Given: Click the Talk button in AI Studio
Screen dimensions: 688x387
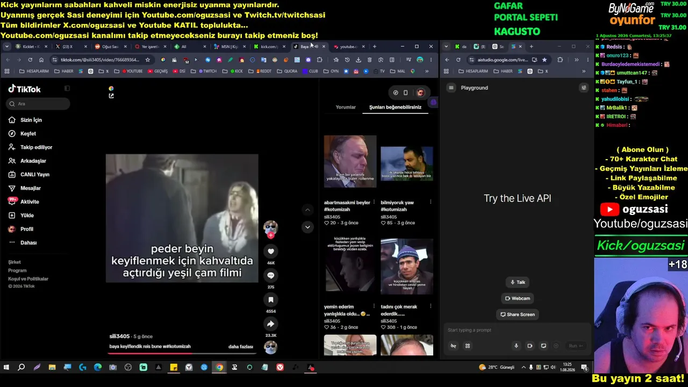Looking at the screenshot, I should (x=518, y=282).
